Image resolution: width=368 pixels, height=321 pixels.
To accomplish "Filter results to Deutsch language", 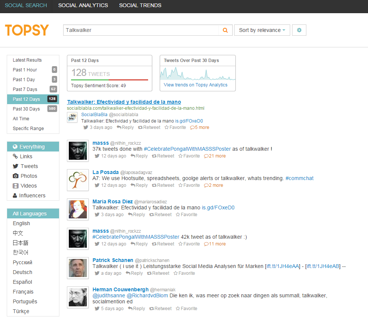I will [x=33, y=272].
